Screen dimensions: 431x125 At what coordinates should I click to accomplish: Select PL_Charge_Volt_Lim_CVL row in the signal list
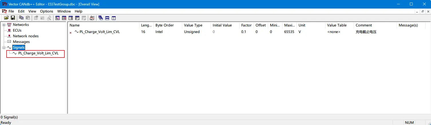coord(100,32)
